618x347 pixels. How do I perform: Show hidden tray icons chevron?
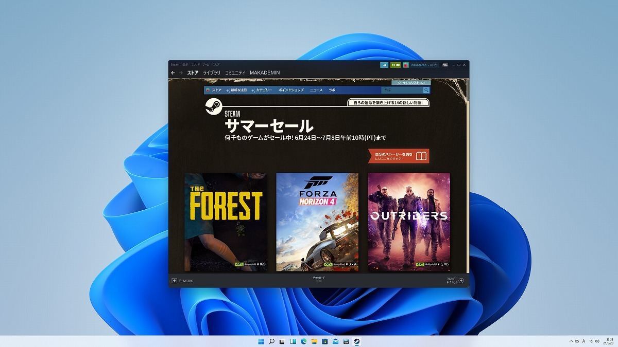tap(571, 341)
